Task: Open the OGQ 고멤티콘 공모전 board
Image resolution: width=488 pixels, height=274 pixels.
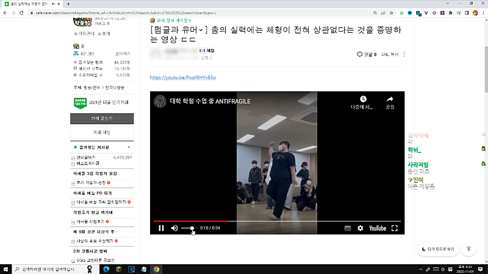Action: (x=95, y=261)
